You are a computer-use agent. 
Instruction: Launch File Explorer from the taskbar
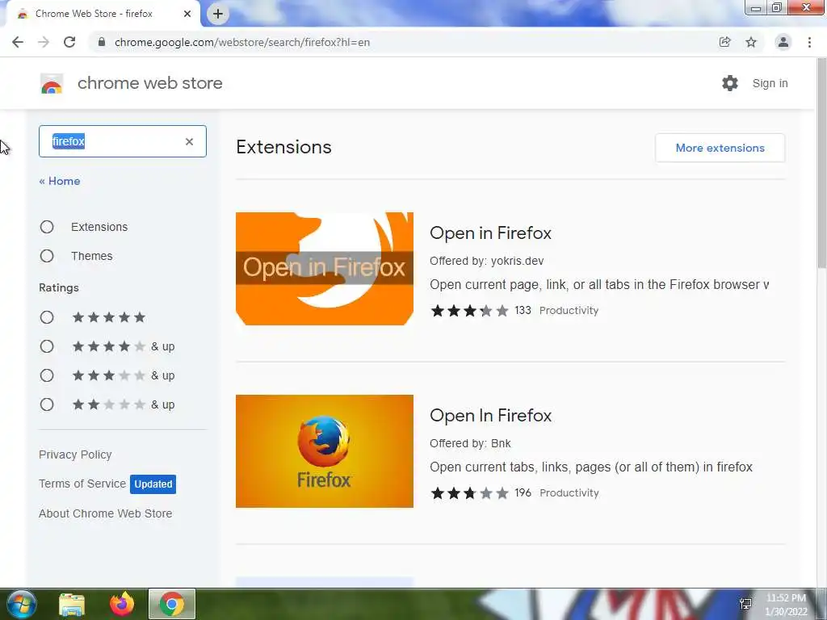(72, 604)
